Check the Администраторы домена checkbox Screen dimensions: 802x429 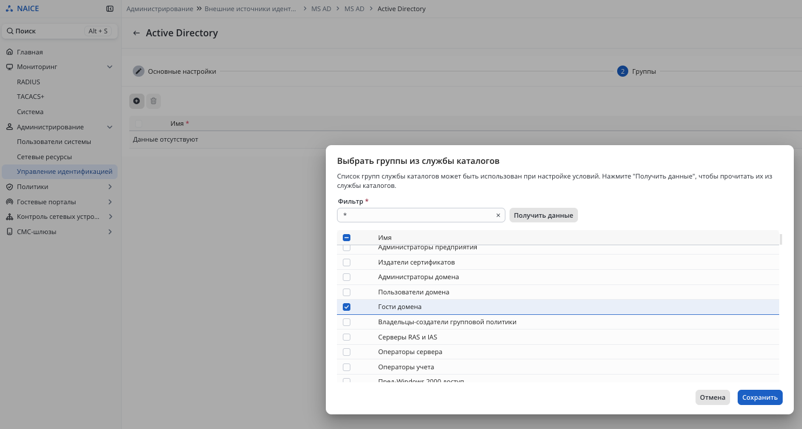point(346,277)
